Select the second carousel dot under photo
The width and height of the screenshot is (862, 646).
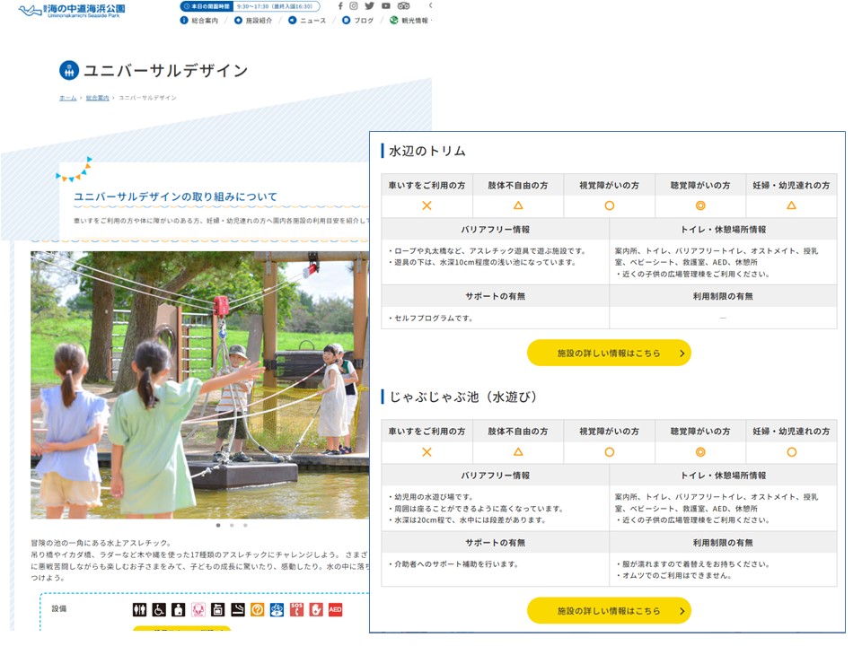pos(232,526)
